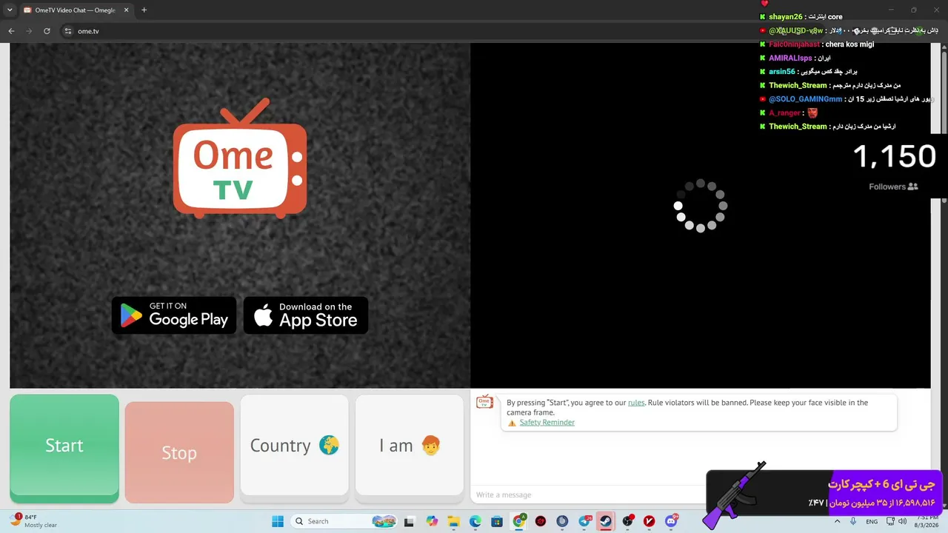Reload the ome.tv page
The height and width of the screenshot is (533, 948).
[47, 31]
